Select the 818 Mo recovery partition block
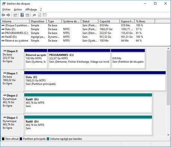The height and width of the screenshot is (147, 171). (128, 59)
